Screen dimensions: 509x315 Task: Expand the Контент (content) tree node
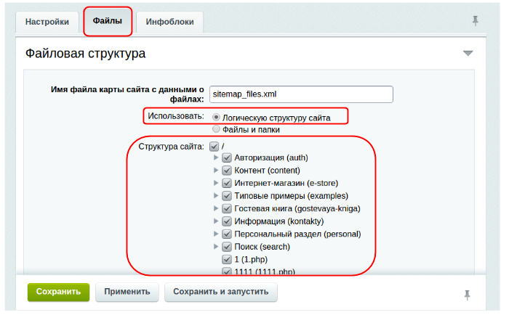click(216, 171)
